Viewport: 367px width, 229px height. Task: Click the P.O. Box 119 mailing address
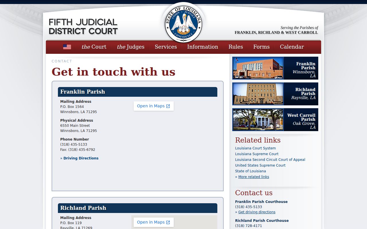[x=71, y=223]
